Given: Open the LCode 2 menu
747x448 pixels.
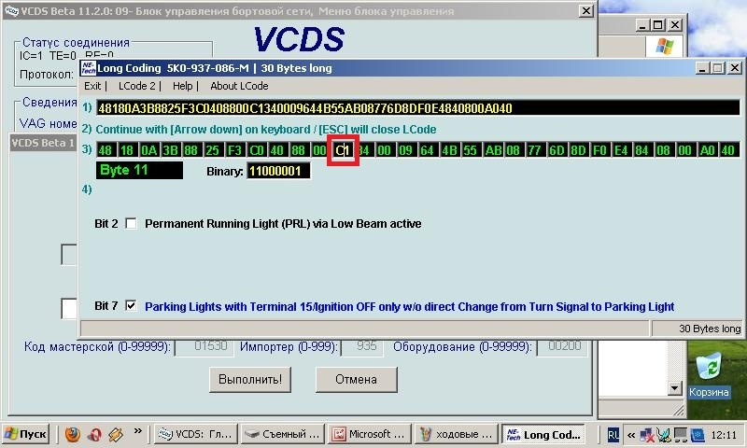Looking at the screenshot, I should [x=136, y=86].
